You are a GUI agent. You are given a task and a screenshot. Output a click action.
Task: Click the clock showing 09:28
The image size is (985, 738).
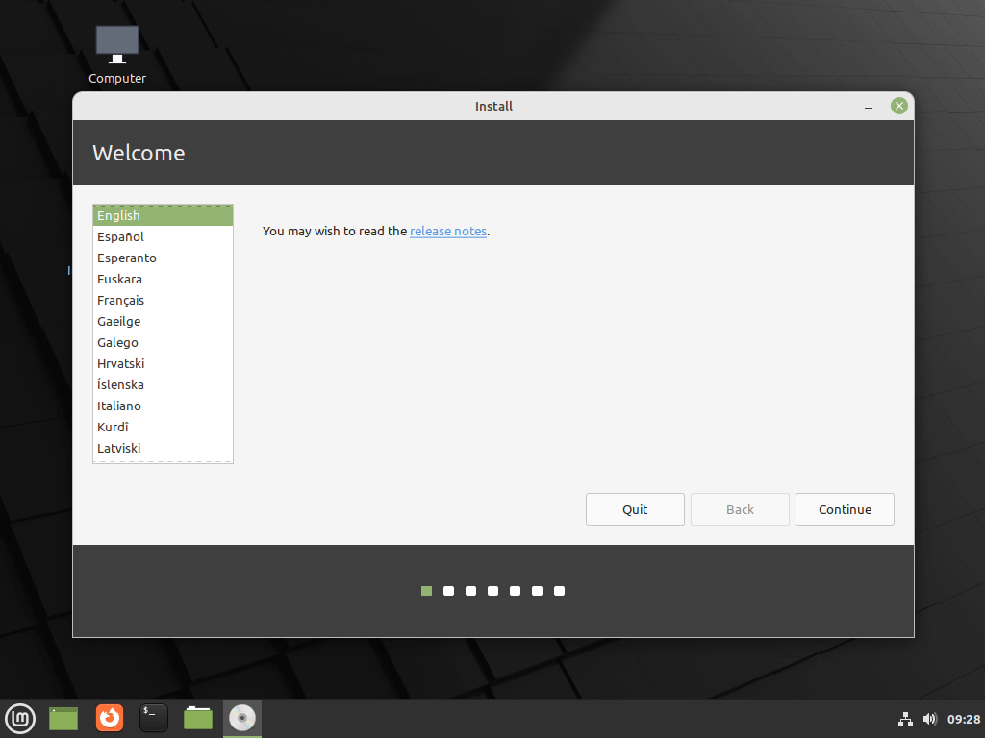(964, 719)
